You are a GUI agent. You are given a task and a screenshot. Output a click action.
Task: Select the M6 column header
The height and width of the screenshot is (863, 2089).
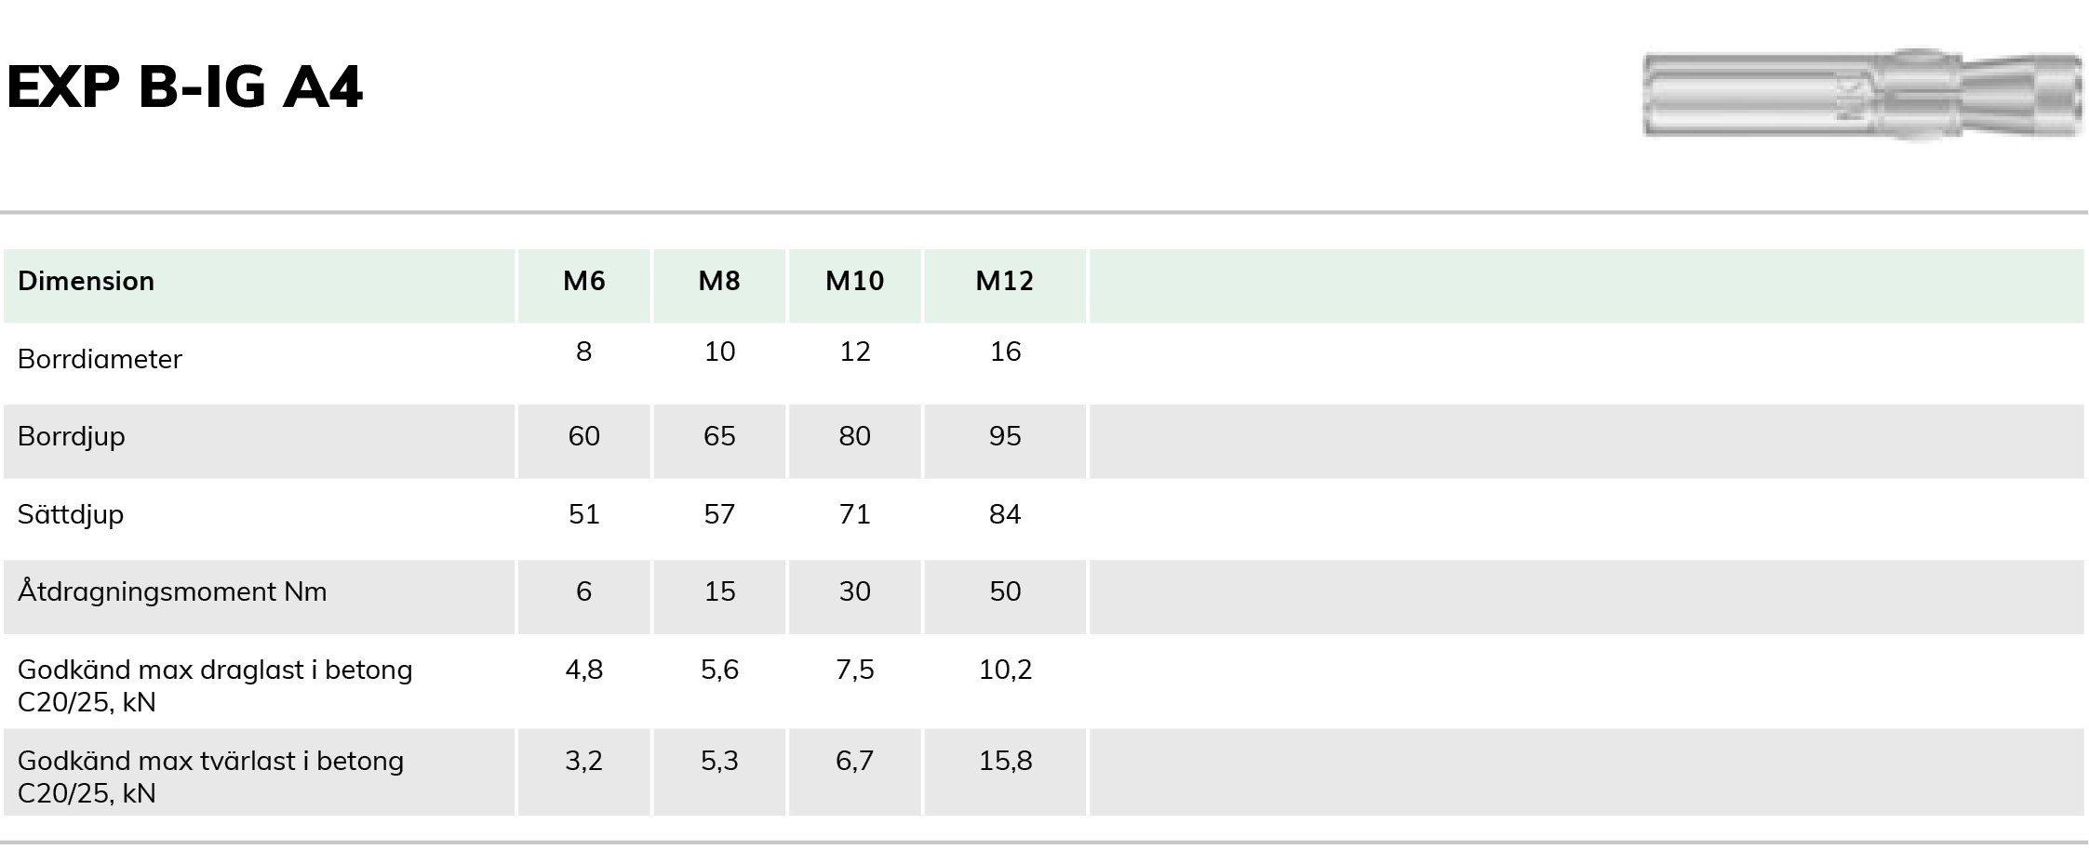coord(584,281)
